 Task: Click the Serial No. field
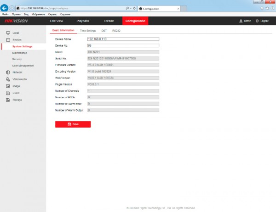[123, 58]
